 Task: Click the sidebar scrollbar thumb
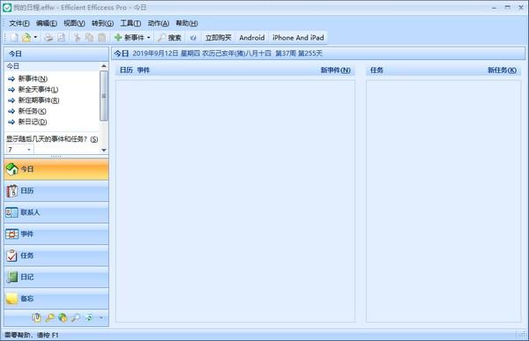click(104, 96)
